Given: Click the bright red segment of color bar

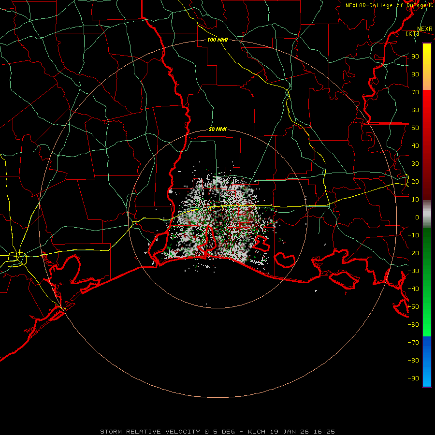Looking at the screenshot, I should click(x=427, y=101).
